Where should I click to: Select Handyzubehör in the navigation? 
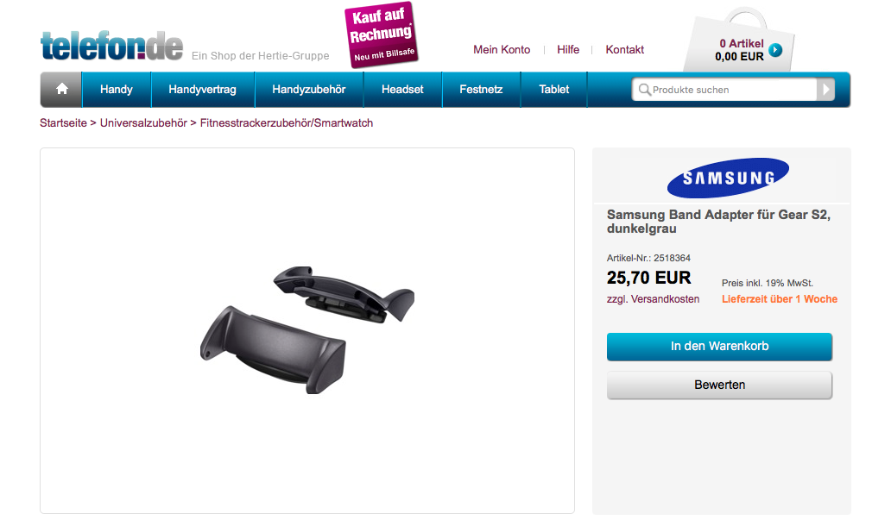tap(308, 89)
